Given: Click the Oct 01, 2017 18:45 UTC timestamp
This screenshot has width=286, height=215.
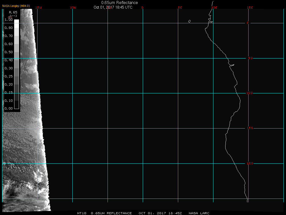Looking at the screenshot, I should tap(113, 7).
